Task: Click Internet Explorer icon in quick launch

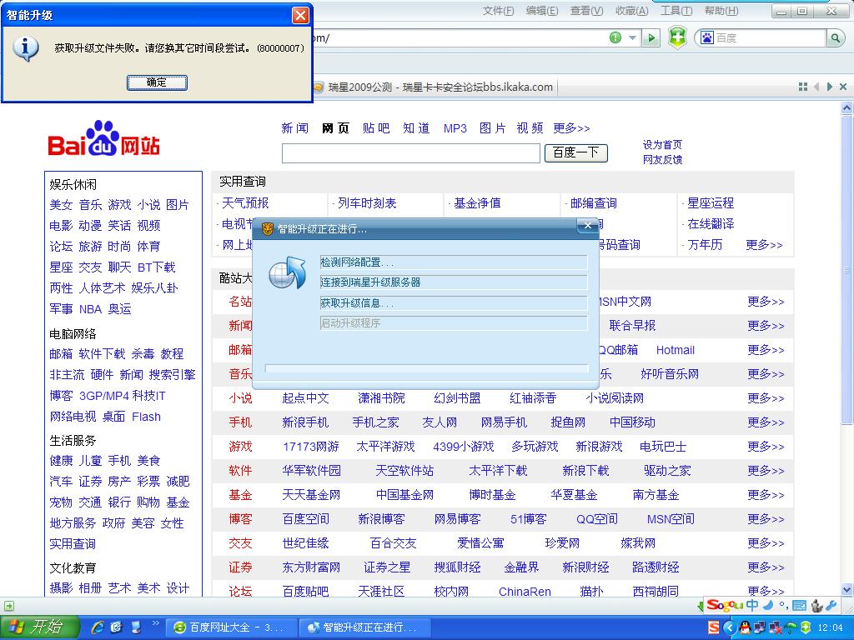Action: [98, 627]
